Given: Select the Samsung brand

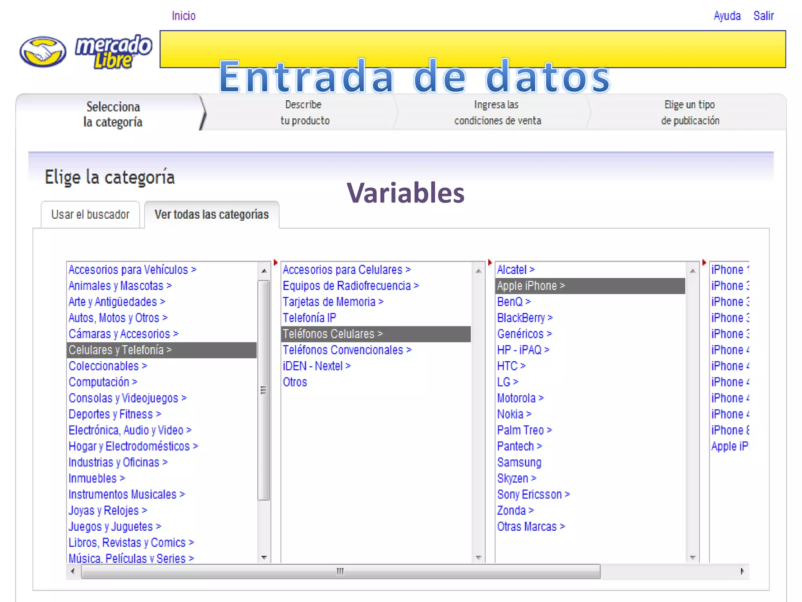Looking at the screenshot, I should pyautogui.click(x=519, y=462).
